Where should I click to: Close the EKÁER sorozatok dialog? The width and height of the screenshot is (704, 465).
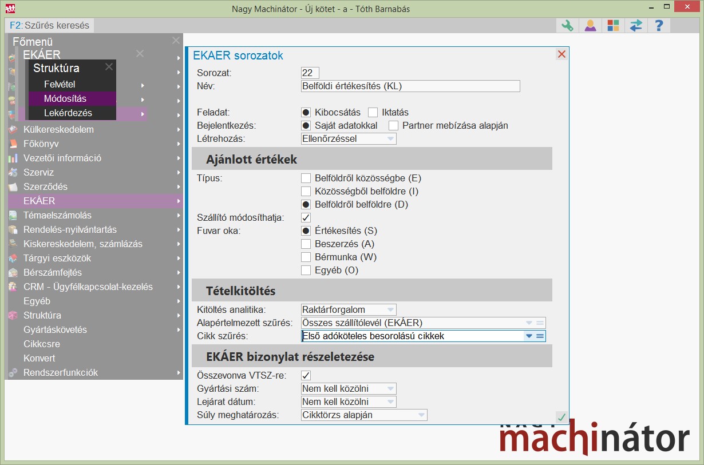tap(561, 54)
